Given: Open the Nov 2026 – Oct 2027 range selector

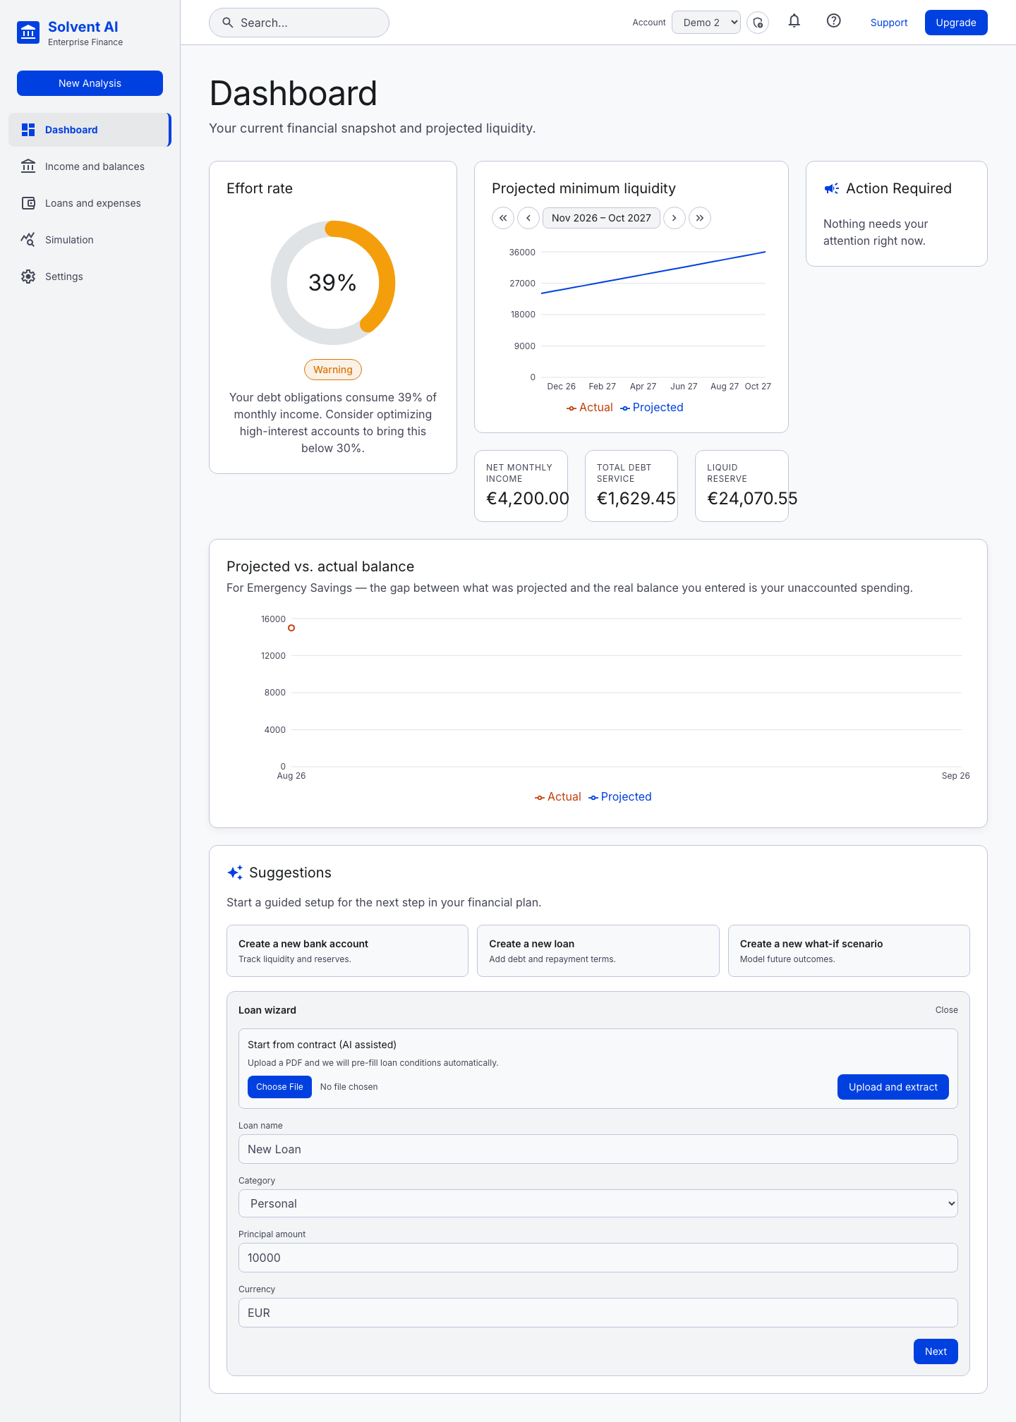Looking at the screenshot, I should click(601, 218).
